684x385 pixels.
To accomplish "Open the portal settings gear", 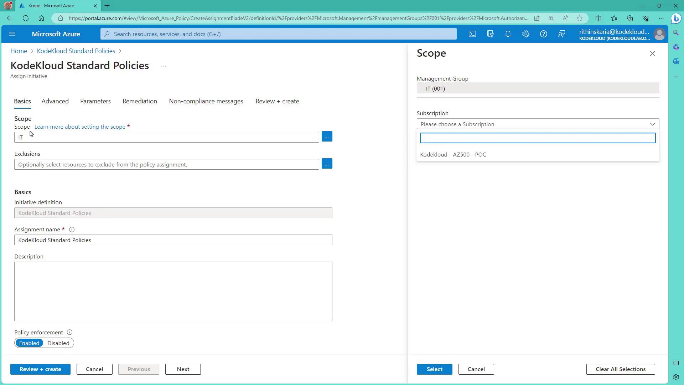I will click(525, 34).
